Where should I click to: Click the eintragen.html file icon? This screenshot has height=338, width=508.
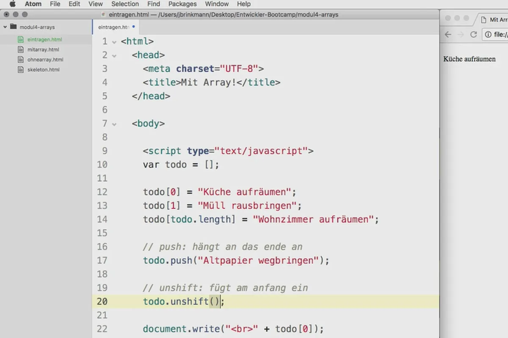point(20,39)
